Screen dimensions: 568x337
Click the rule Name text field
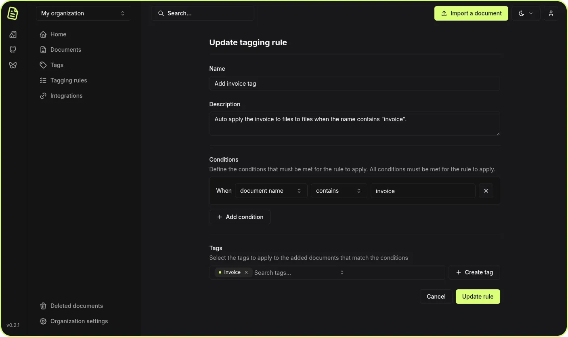click(354, 84)
